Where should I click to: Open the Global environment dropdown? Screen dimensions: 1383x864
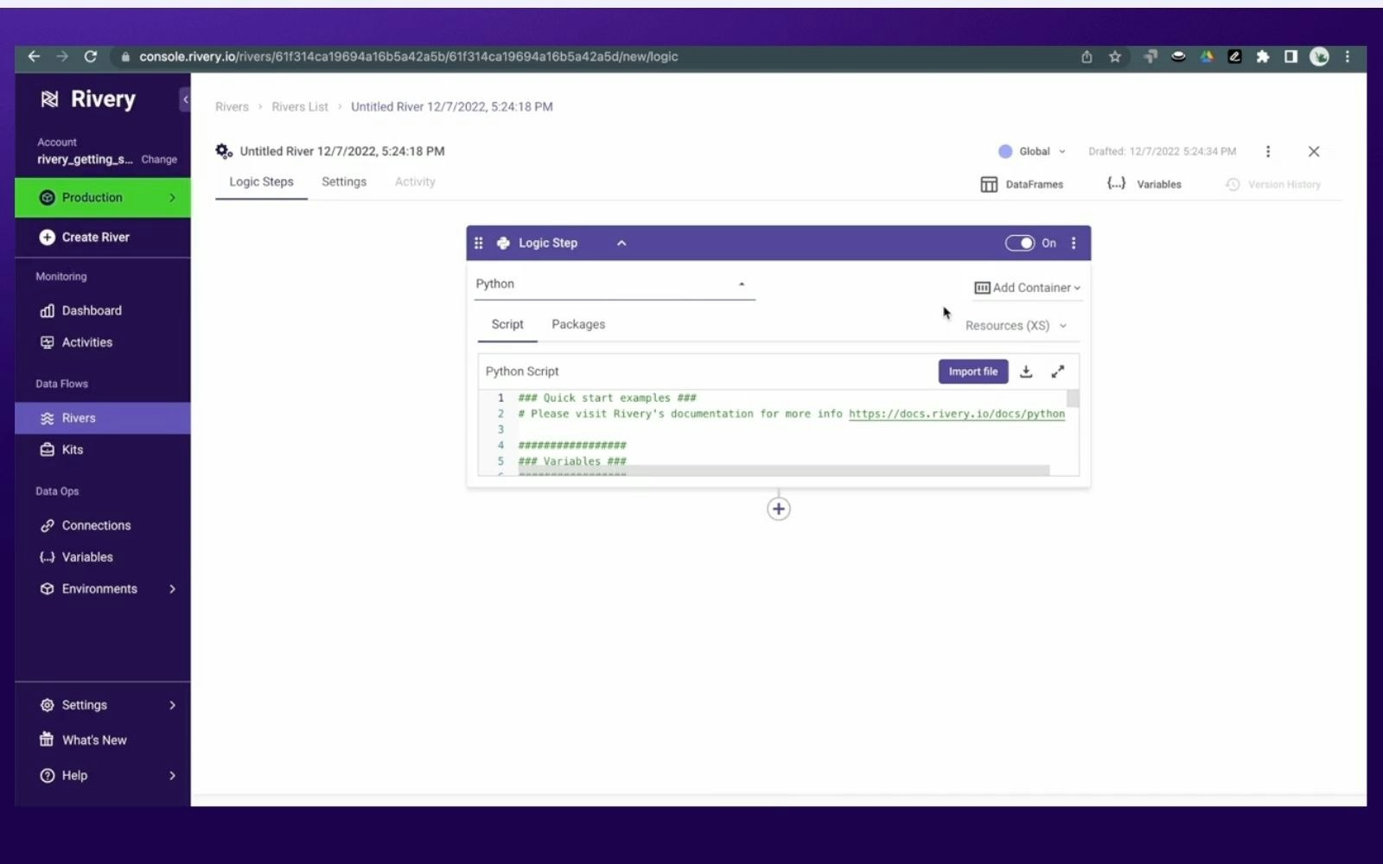(1032, 151)
